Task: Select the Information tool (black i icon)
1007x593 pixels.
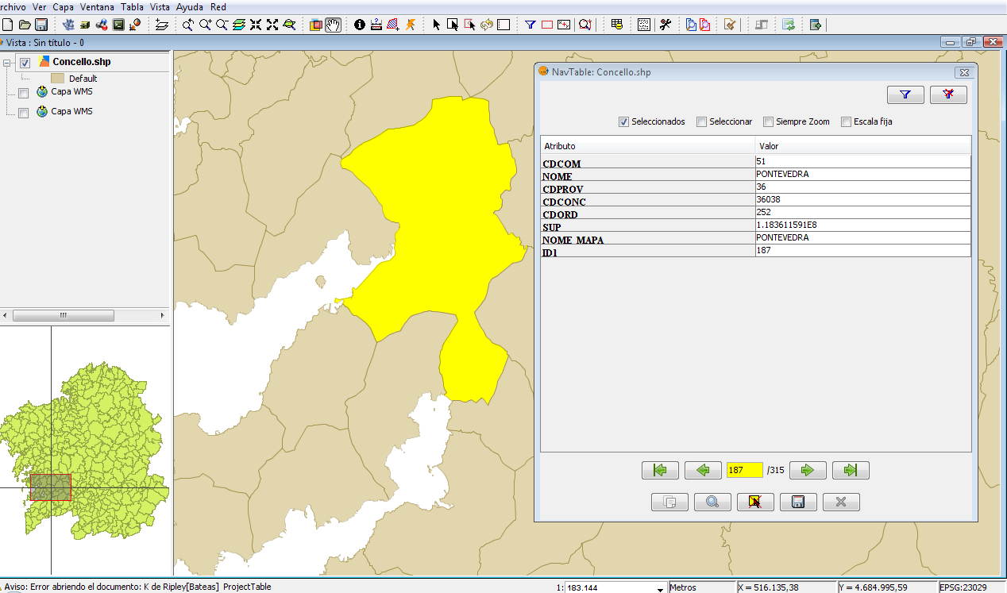Action: click(360, 25)
